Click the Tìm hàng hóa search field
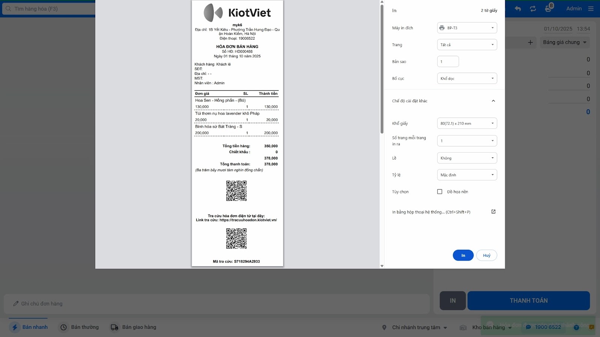Viewport: 600px width, 337px height. pyautogui.click(x=49, y=9)
